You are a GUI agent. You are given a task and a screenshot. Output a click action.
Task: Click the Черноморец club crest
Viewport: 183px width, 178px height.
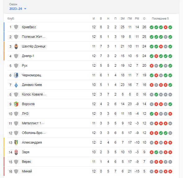click(x=16, y=75)
